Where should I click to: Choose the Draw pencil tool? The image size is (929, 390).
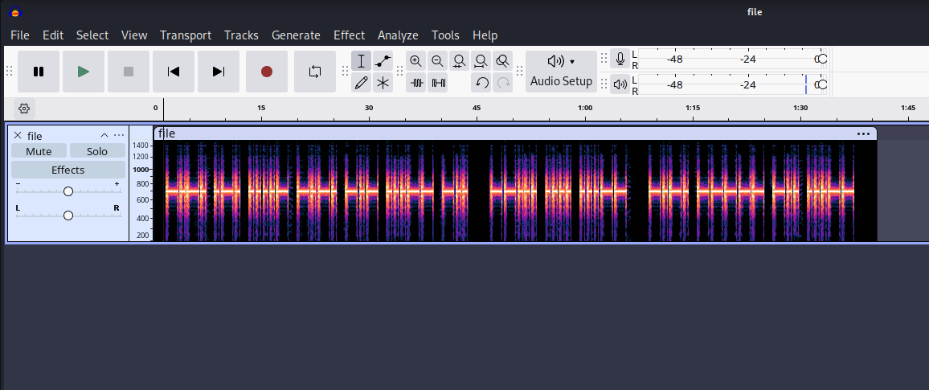click(362, 82)
